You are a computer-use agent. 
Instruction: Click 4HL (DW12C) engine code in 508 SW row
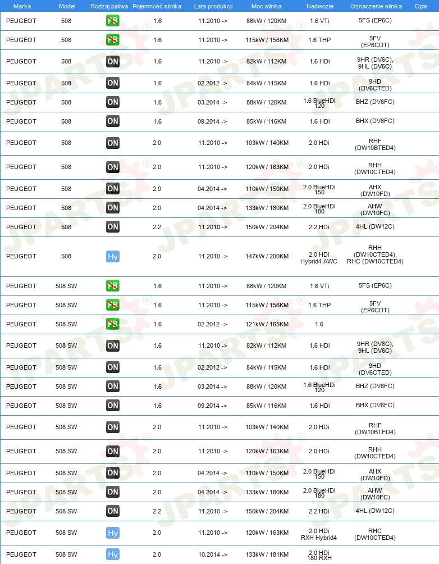(x=375, y=511)
